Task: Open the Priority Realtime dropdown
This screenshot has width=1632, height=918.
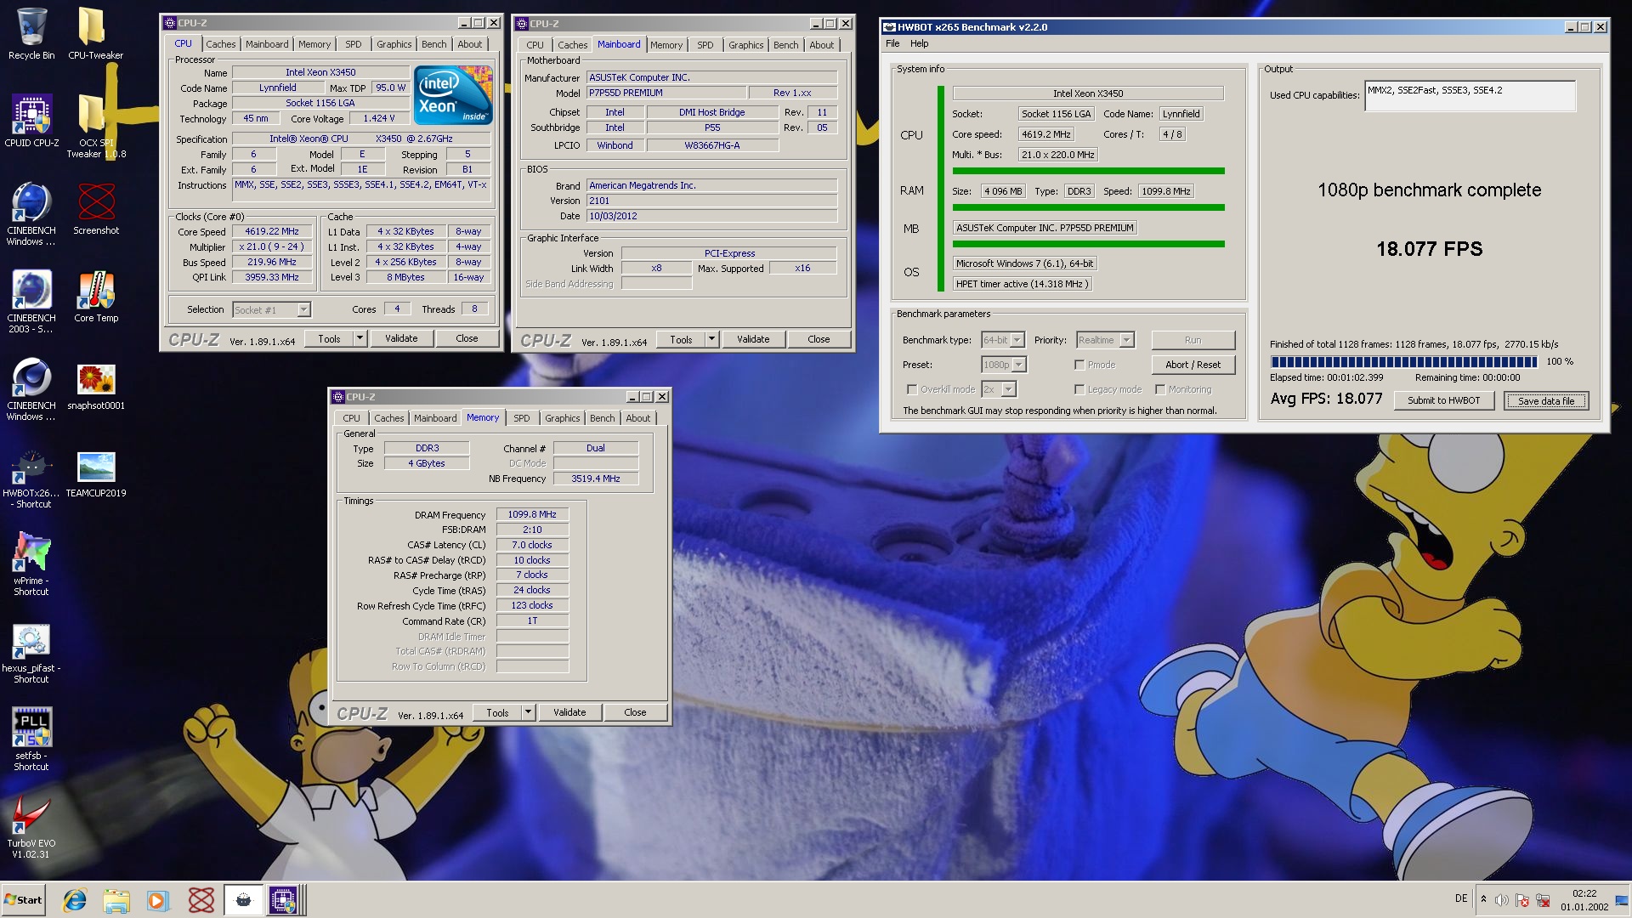Action: 1105,340
